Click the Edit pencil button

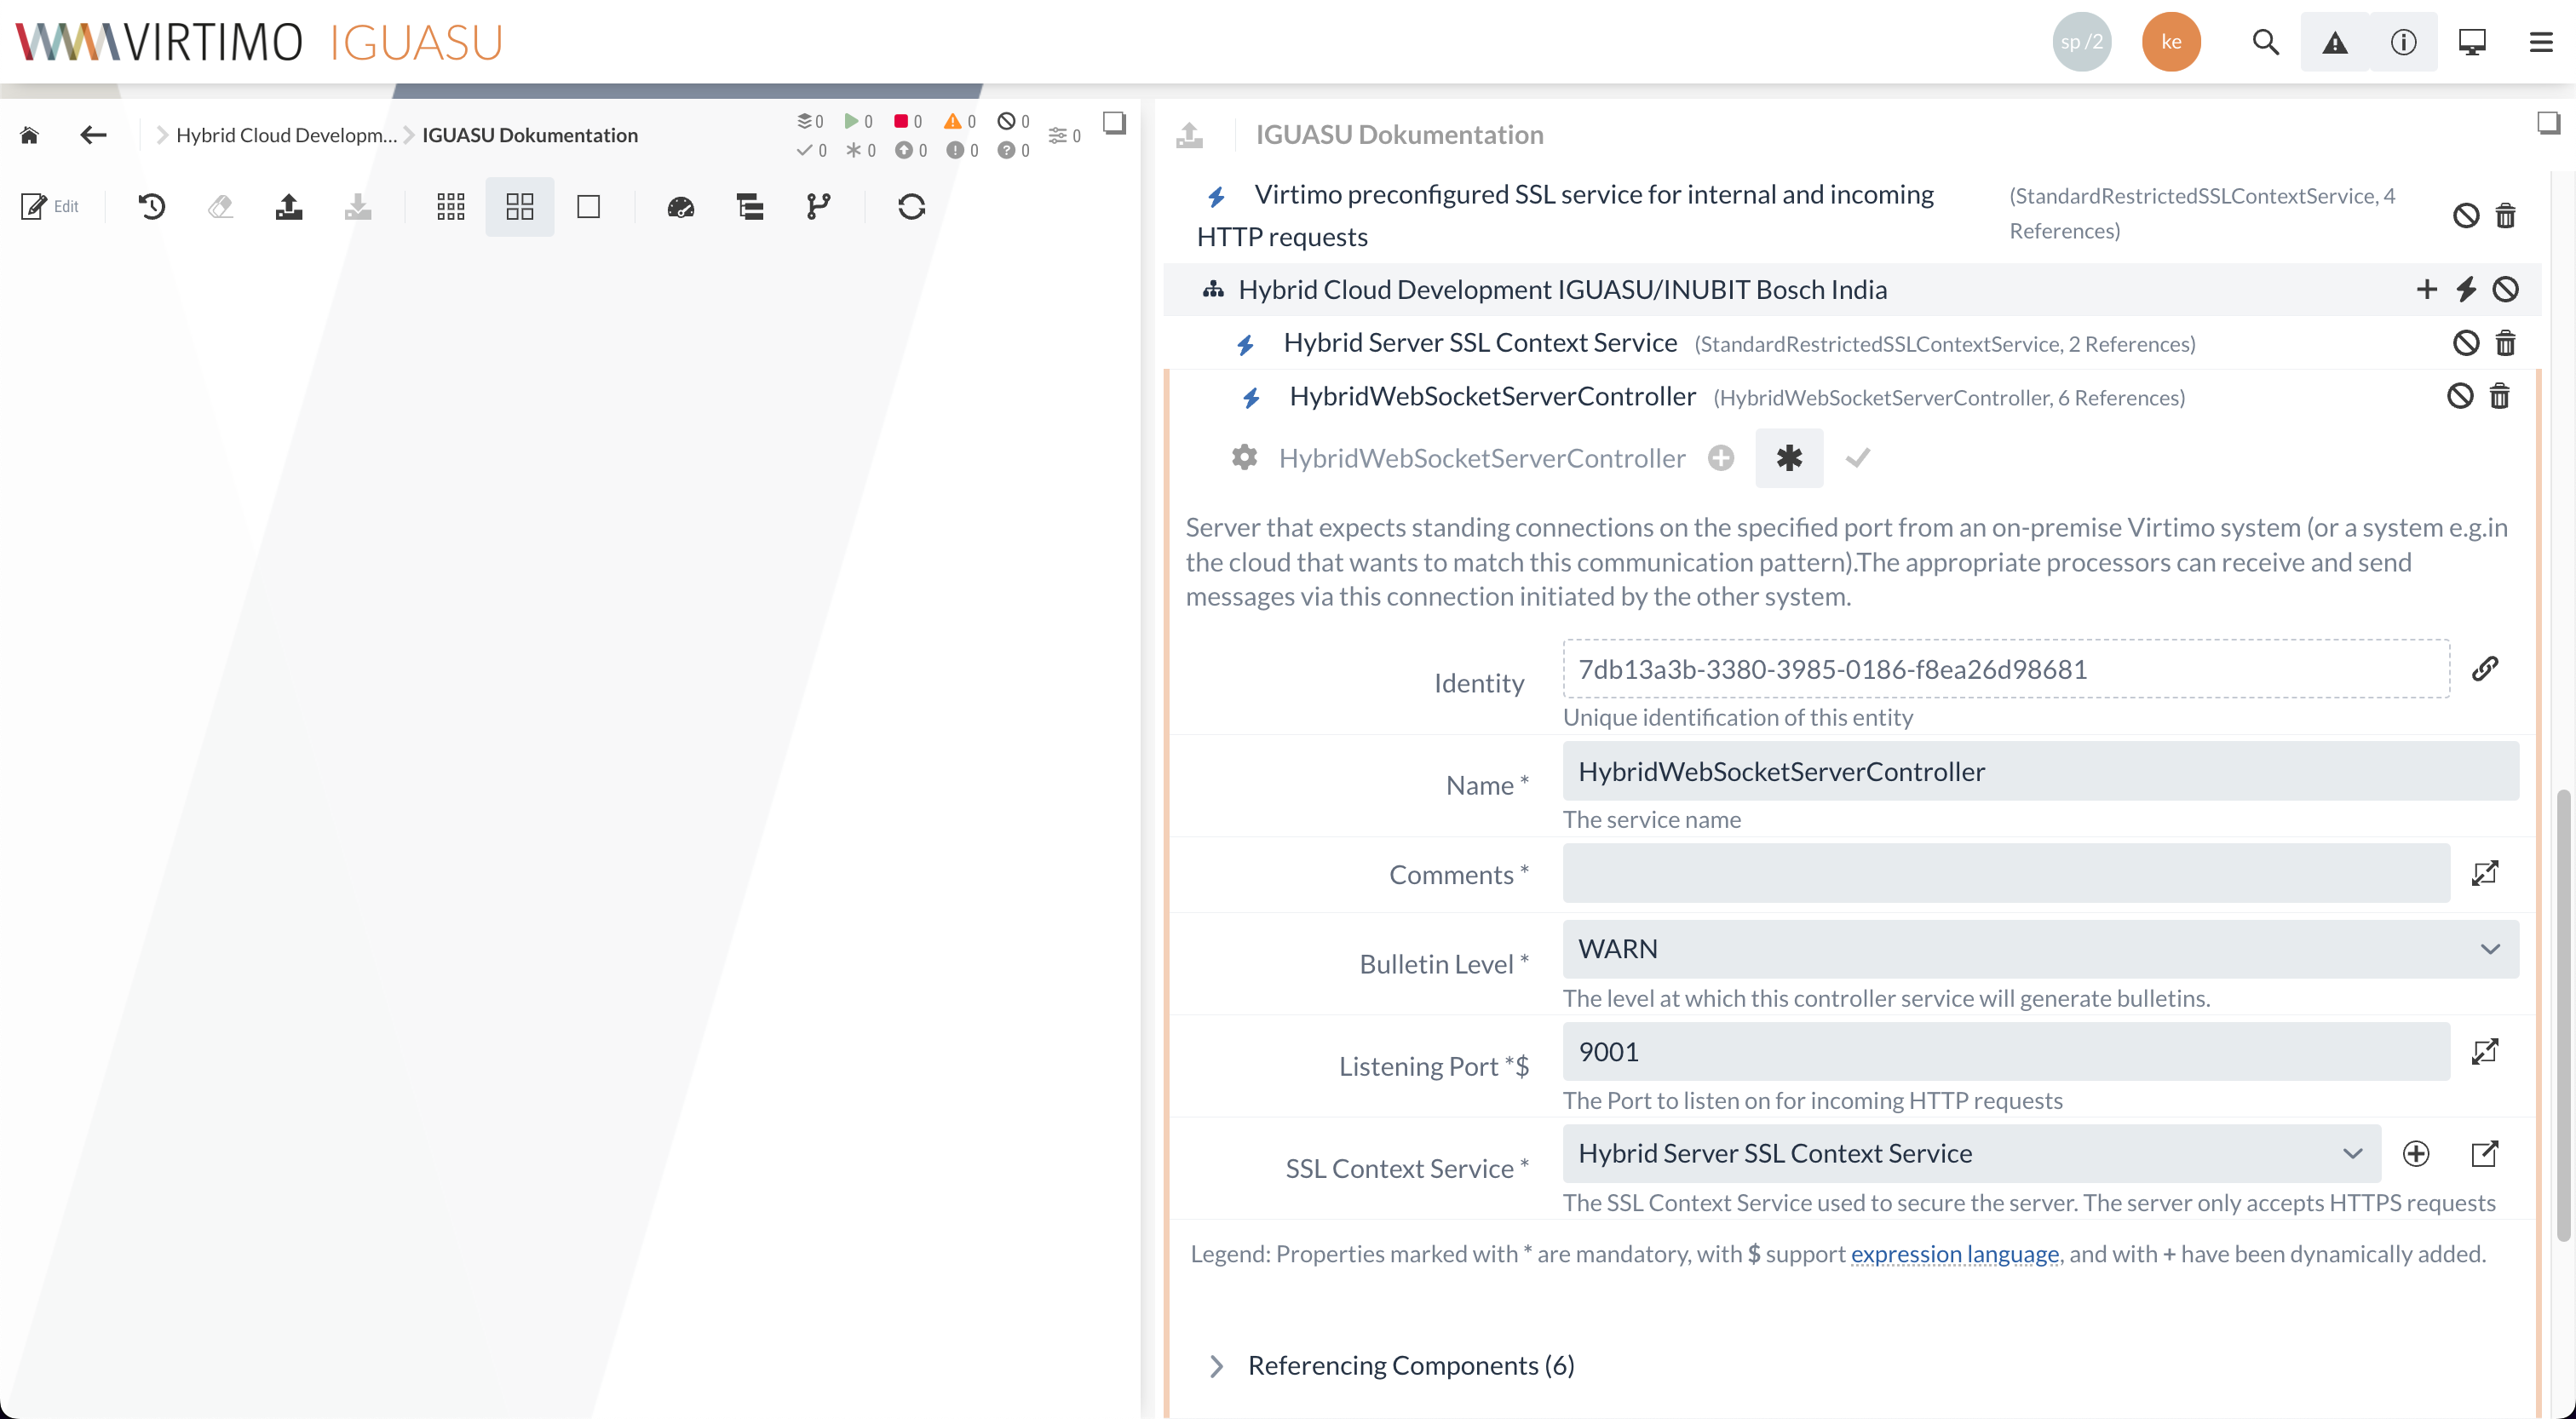50,207
